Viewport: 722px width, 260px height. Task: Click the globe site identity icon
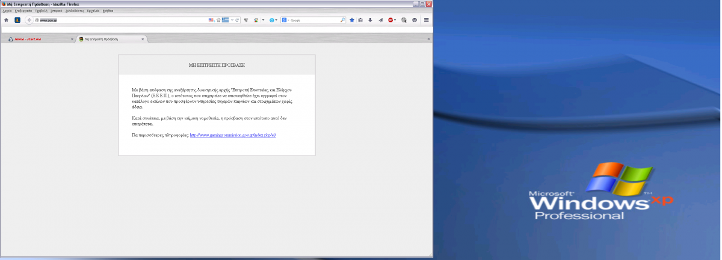(37, 20)
